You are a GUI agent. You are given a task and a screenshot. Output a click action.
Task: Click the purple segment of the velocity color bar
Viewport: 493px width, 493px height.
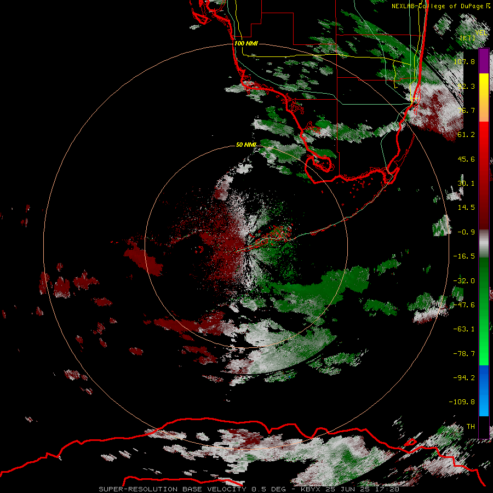pos(484,61)
